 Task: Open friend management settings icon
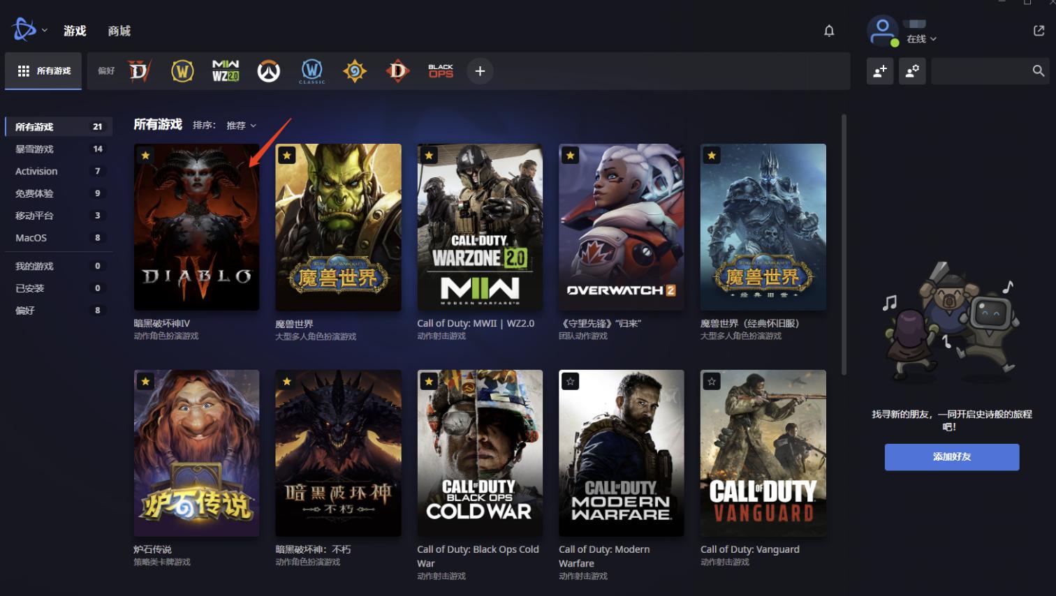(x=912, y=71)
